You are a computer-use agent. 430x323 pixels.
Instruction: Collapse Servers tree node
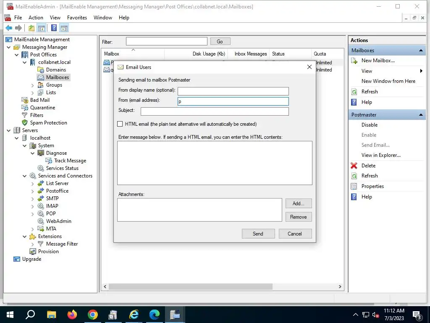[9, 130]
